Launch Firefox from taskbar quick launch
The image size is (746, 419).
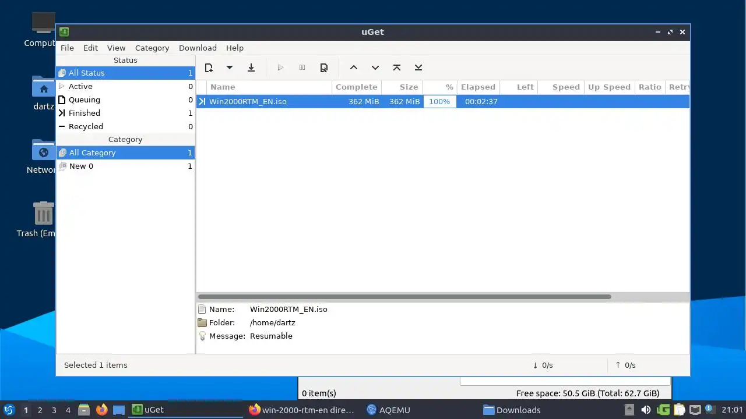pyautogui.click(x=102, y=410)
